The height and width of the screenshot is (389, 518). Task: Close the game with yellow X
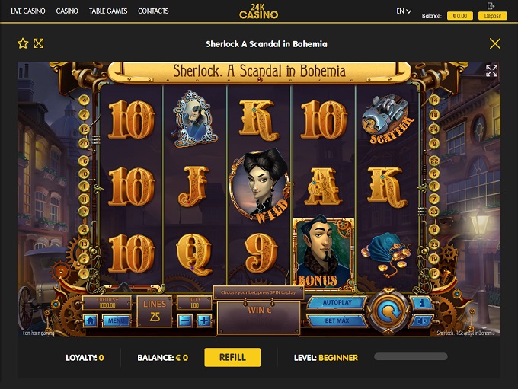tap(495, 43)
